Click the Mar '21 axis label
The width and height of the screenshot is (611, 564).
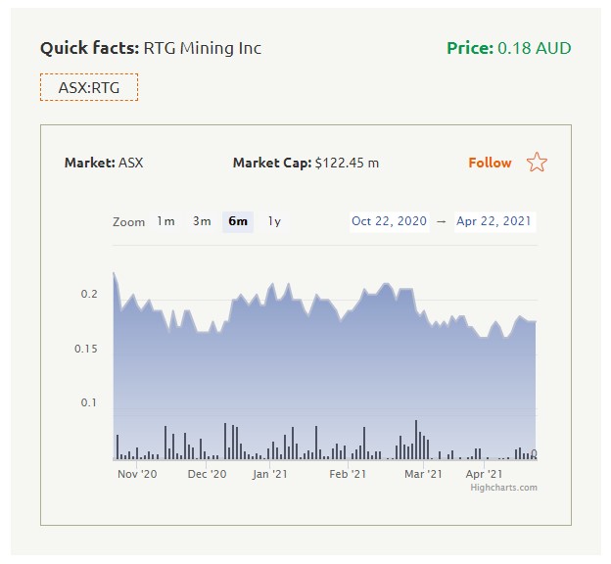tap(423, 474)
